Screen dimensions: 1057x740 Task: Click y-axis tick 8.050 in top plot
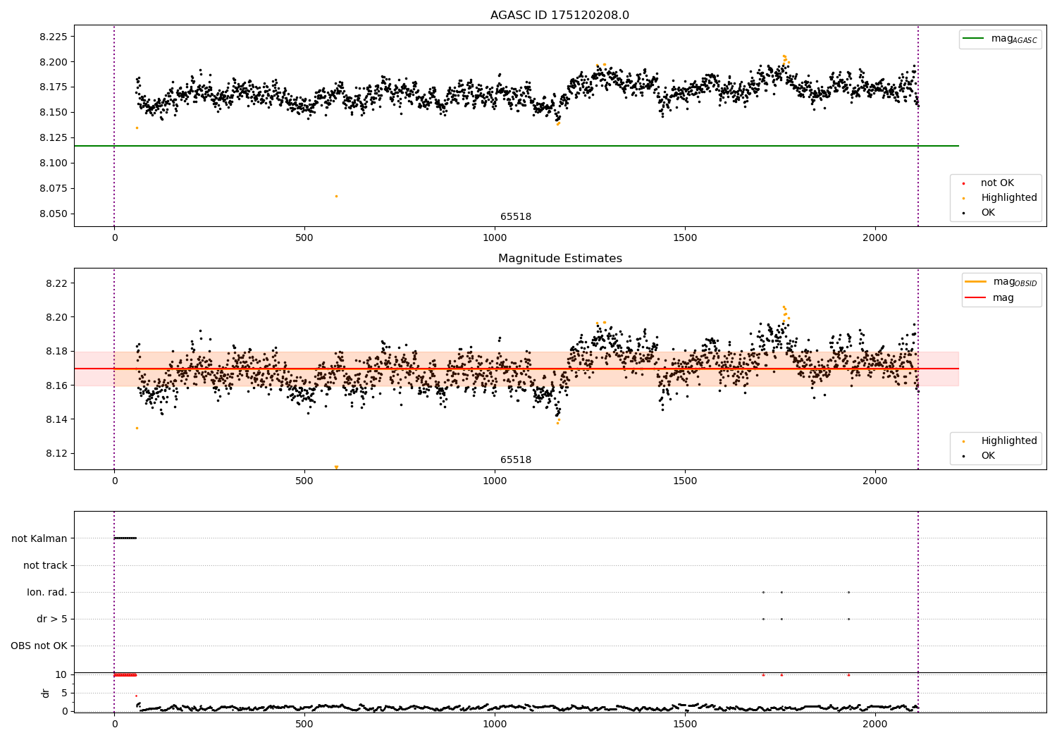coord(54,214)
